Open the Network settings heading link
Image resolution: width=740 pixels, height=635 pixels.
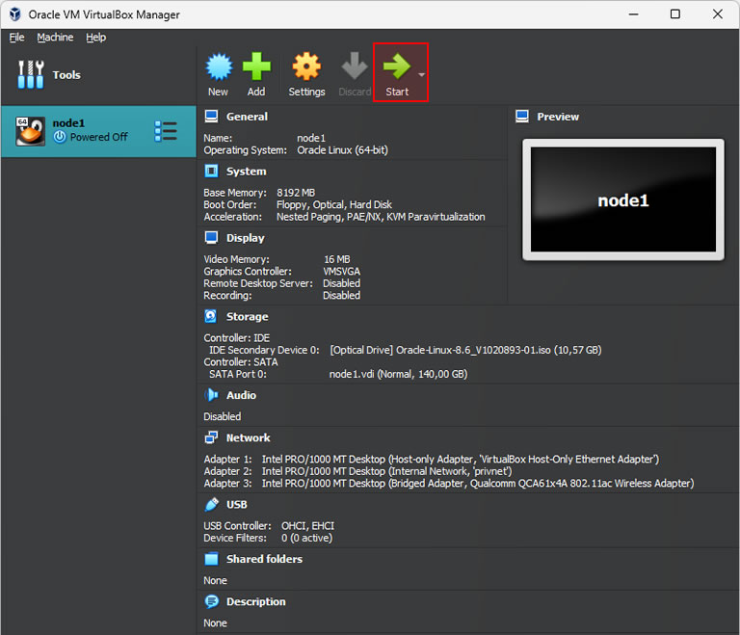249,438
